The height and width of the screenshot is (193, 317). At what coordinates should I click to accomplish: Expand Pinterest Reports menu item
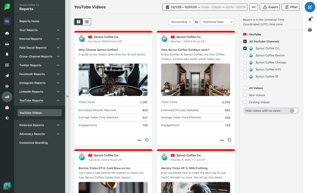pos(39,125)
